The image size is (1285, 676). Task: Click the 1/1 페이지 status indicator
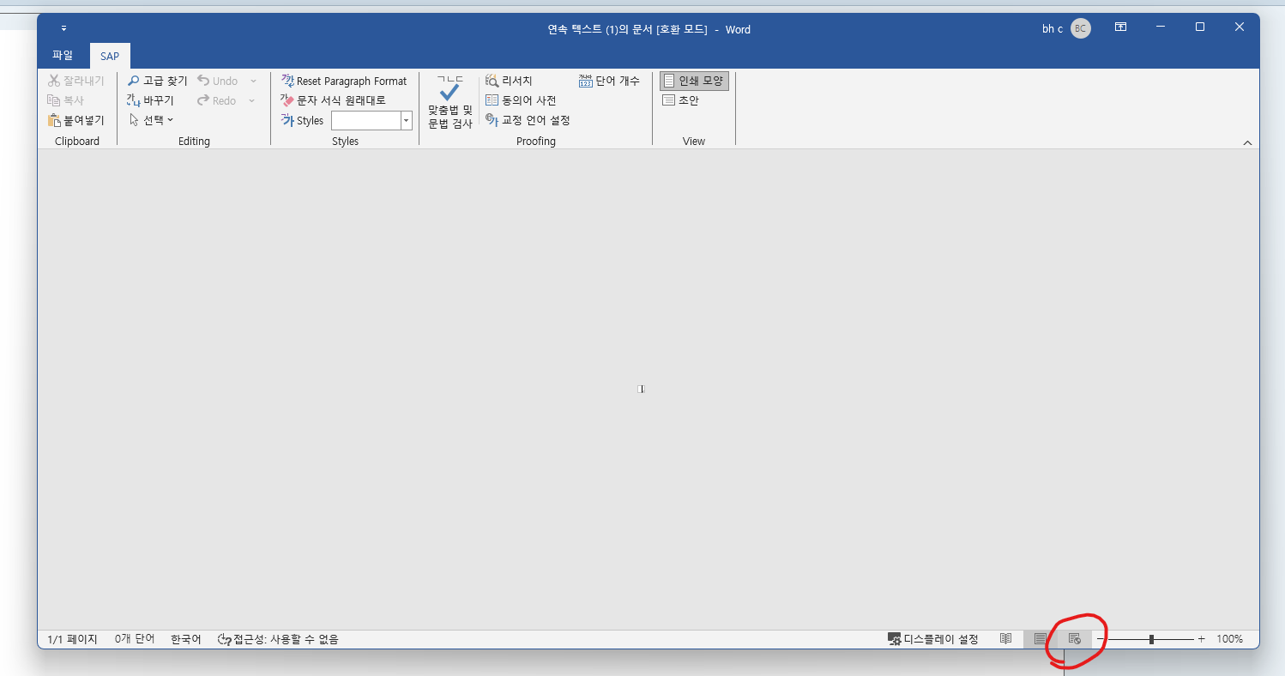pos(72,639)
